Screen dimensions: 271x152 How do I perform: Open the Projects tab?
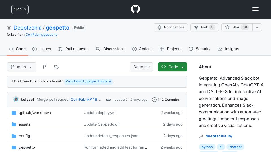tap(171, 49)
